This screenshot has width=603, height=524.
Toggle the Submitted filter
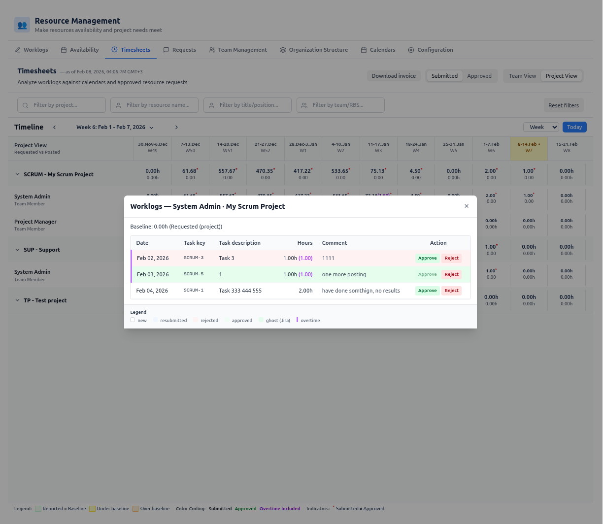(x=444, y=75)
